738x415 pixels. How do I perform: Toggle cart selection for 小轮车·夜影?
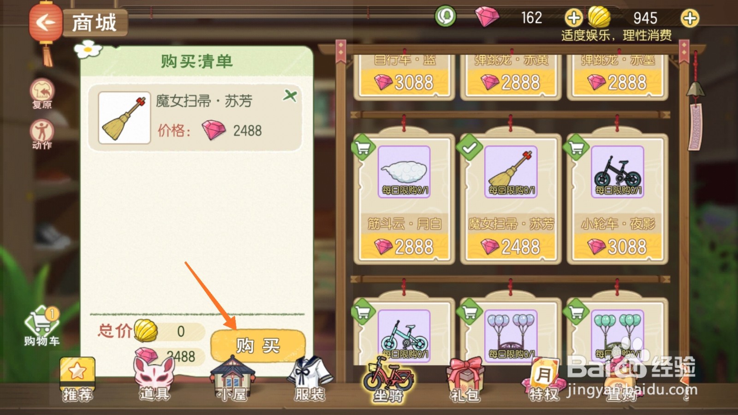coord(576,148)
